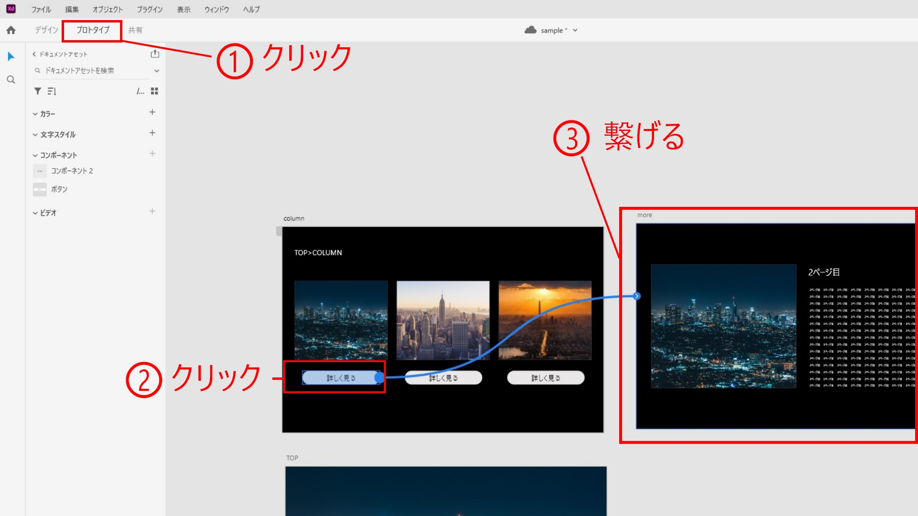Switch to the 共有 tab

coord(136,30)
